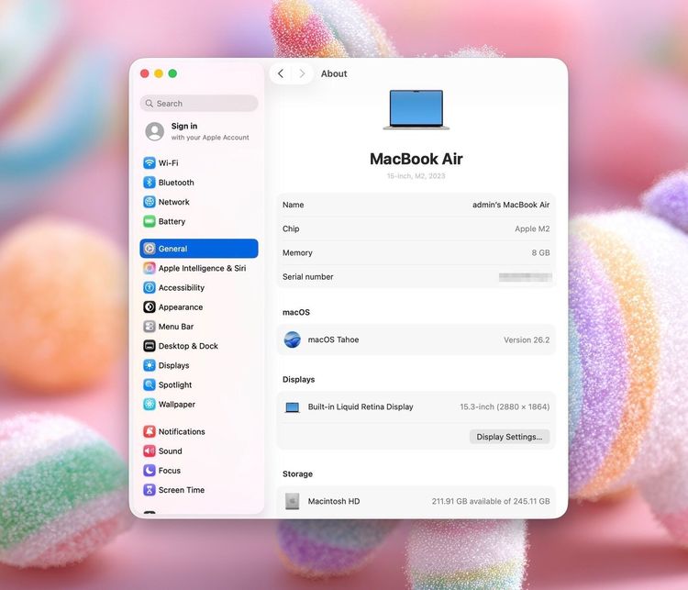Click the Notifications bell icon
The width and height of the screenshot is (688, 590).
[150, 431]
